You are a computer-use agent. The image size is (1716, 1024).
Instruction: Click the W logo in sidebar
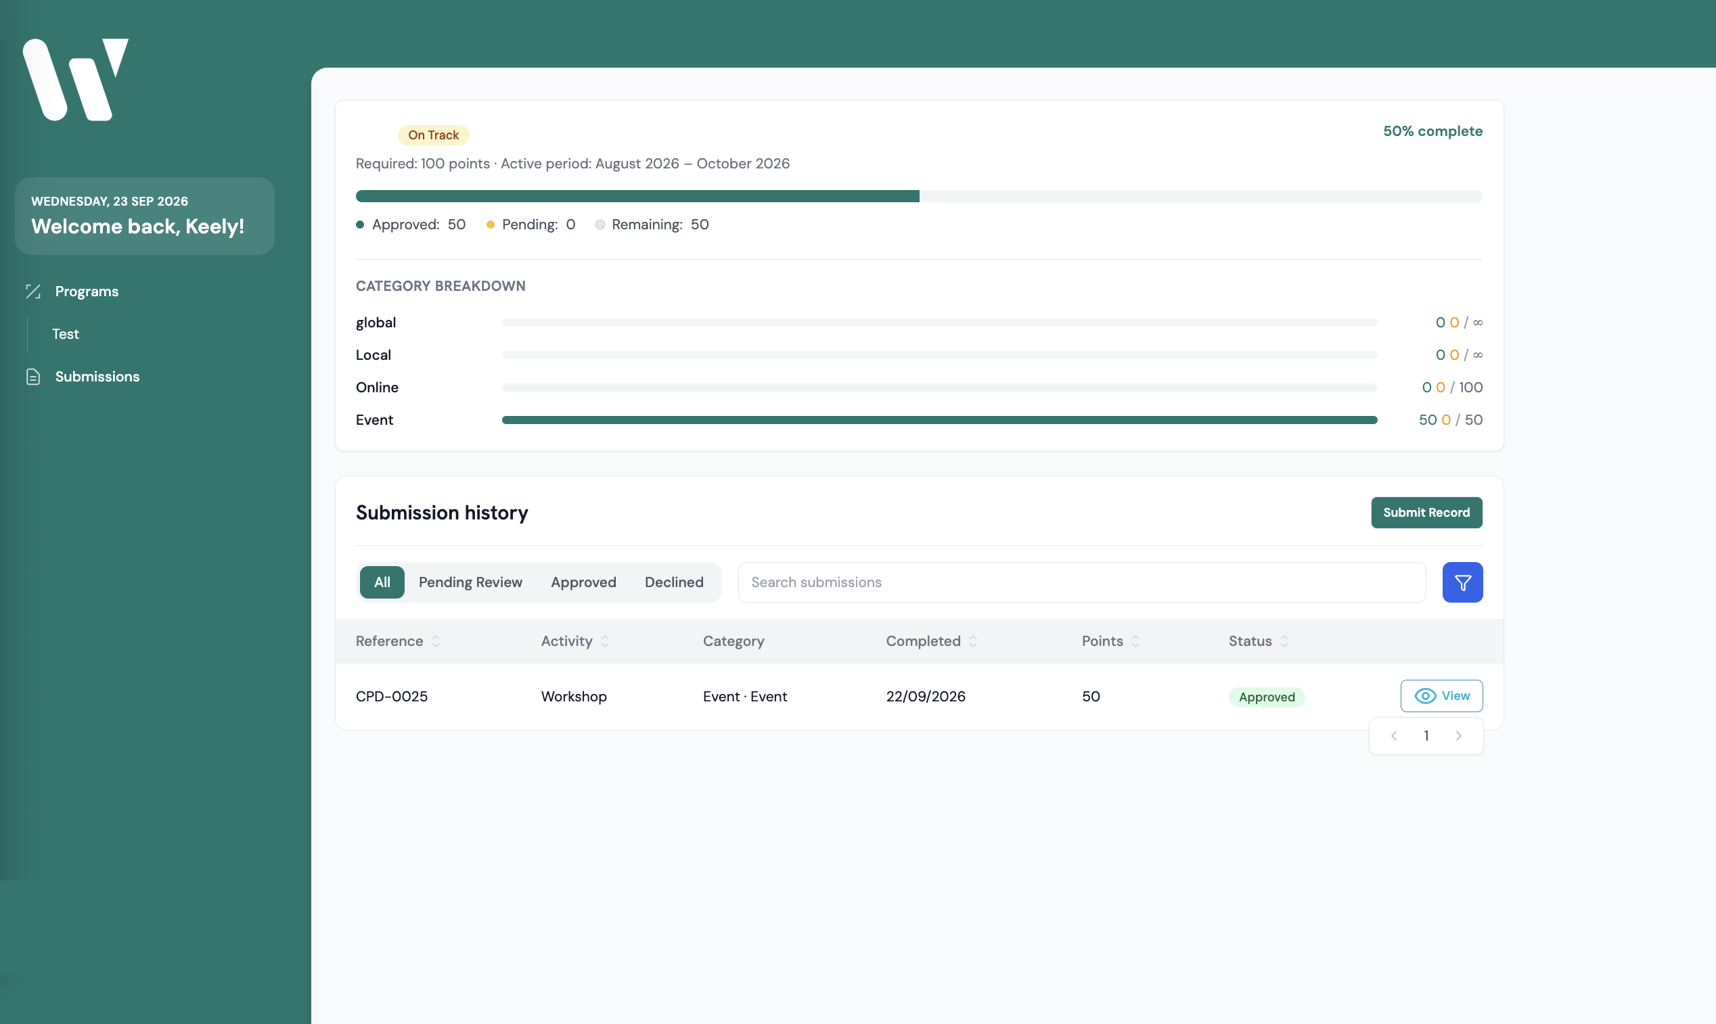point(75,79)
